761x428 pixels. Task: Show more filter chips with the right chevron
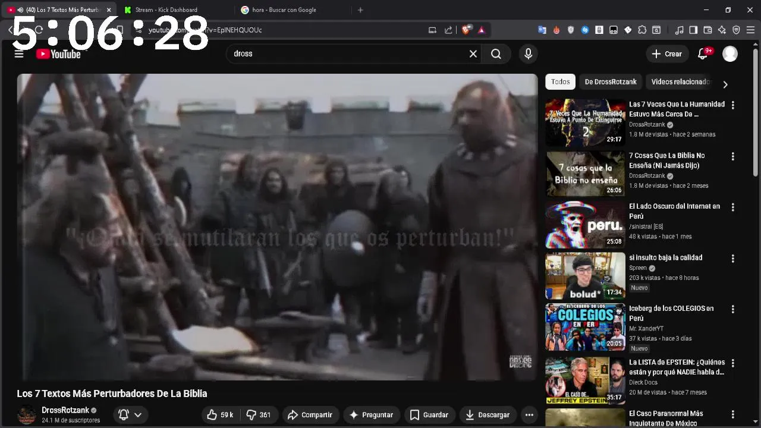pyautogui.click(x=725, y=84)
